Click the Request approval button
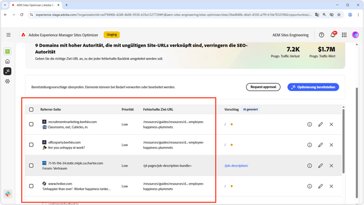The height and width of the screenshot is (205, 364). point(263,87)
